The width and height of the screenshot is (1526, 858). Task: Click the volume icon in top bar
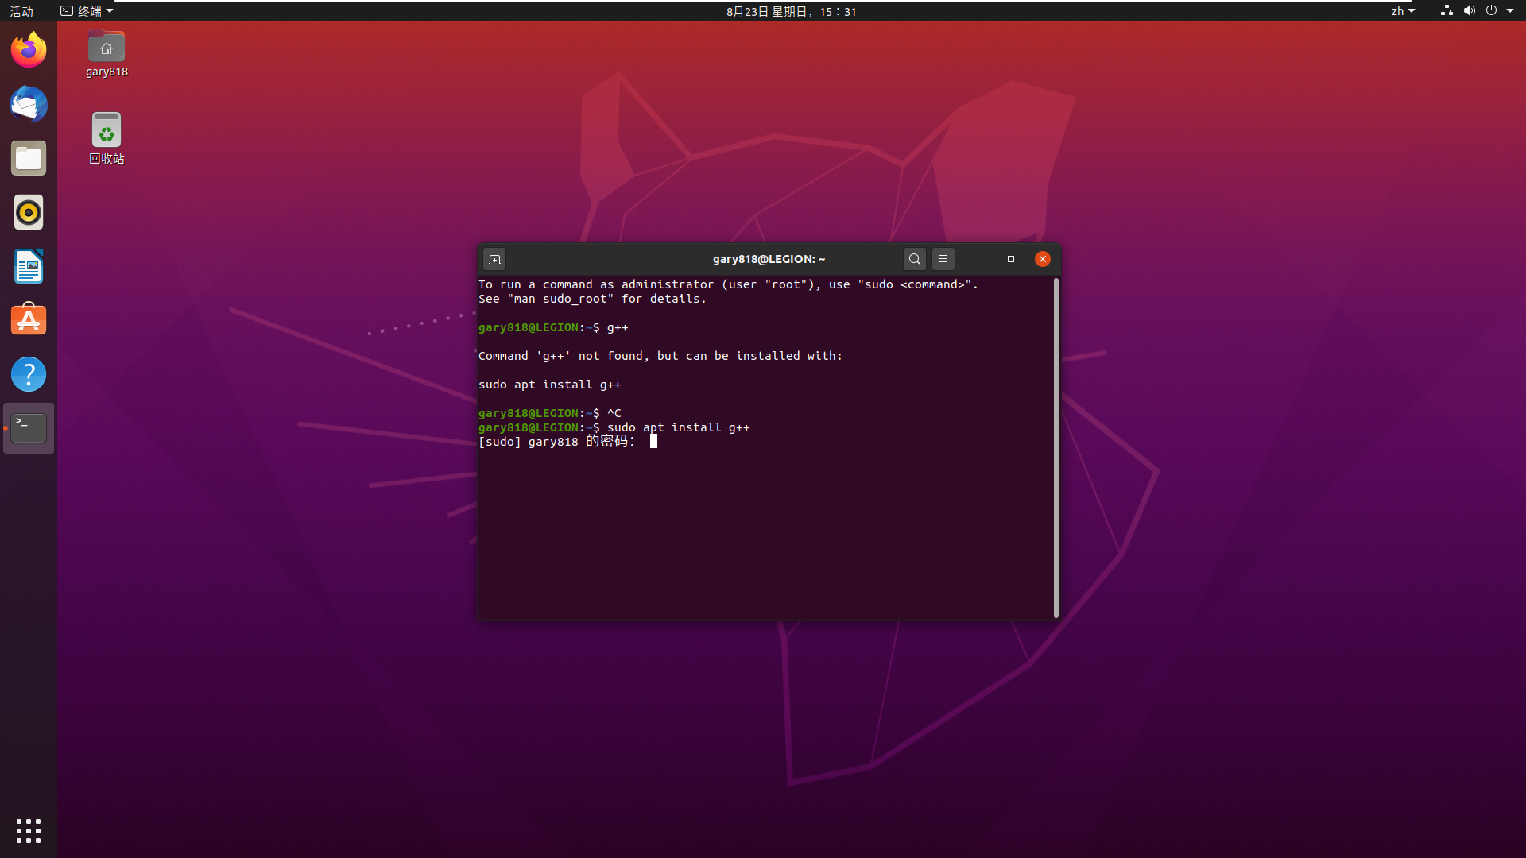click(x=1469, y=11)
